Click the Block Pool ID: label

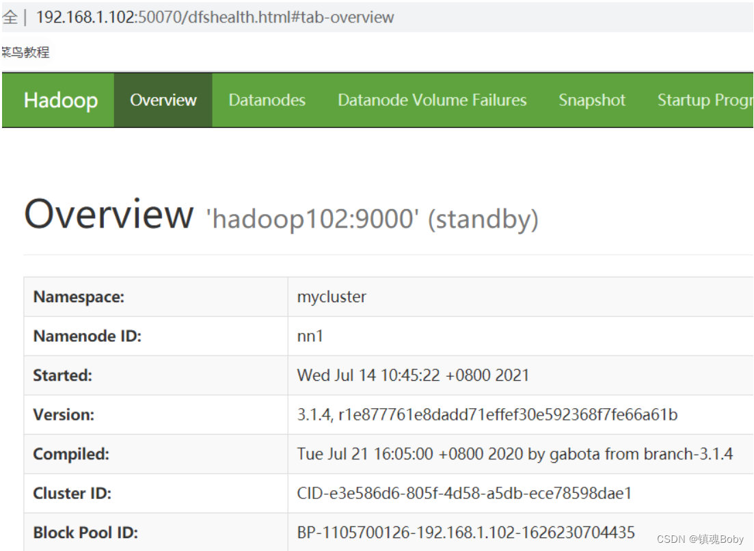point(85,533)
